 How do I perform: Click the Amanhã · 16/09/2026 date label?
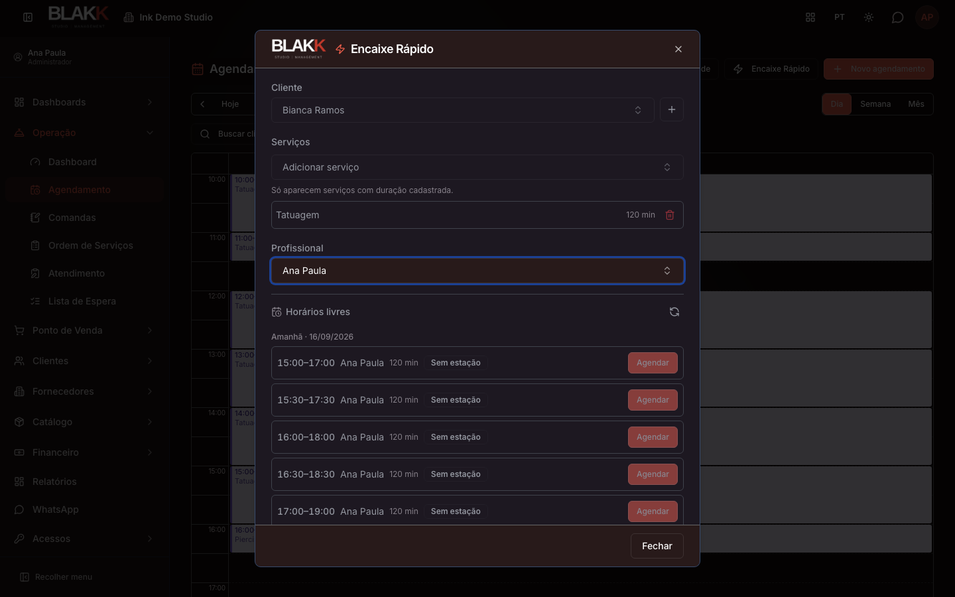pyautogui.click(x=312, y=337)
